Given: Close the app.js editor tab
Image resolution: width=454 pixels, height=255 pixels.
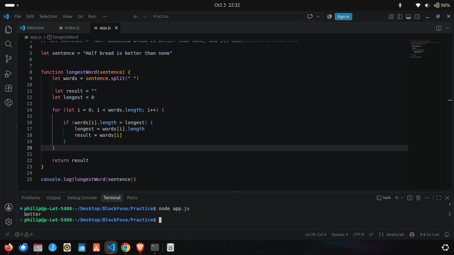Looking at the screenshot, I should click(116, 28).
